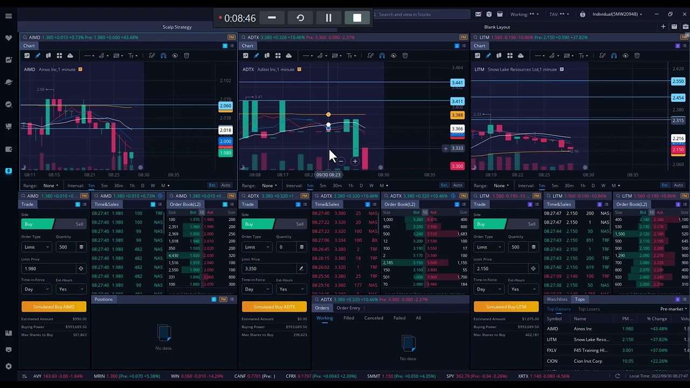This screenshot has height=388, width=690.
Task: Open the Ext-Hours dropdown in the ADTX trade panel
Action: [x=292, y=289]
